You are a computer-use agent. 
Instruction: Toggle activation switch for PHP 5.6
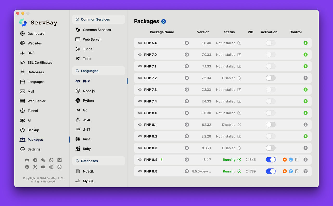271,43
